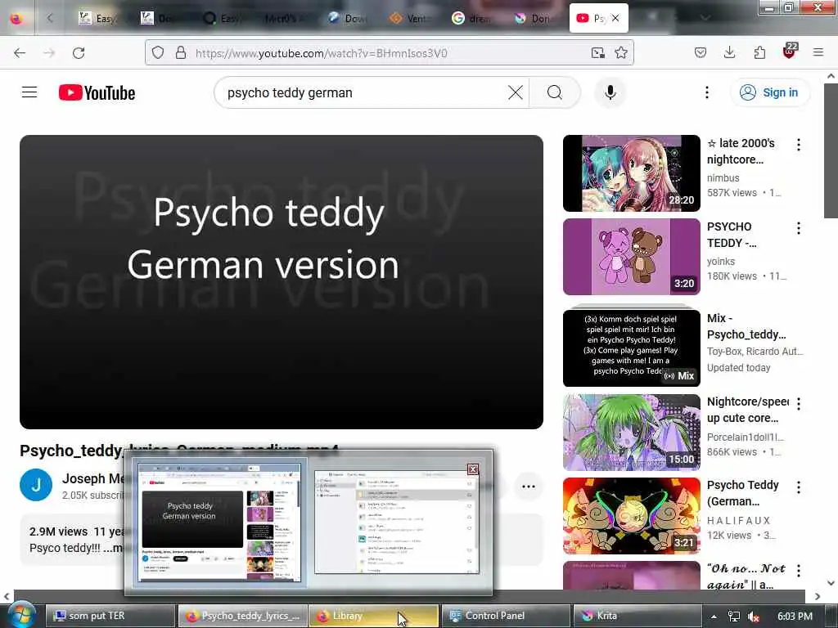
Task: Click the 2.9M views description box
Action: [x=72, y=540]
